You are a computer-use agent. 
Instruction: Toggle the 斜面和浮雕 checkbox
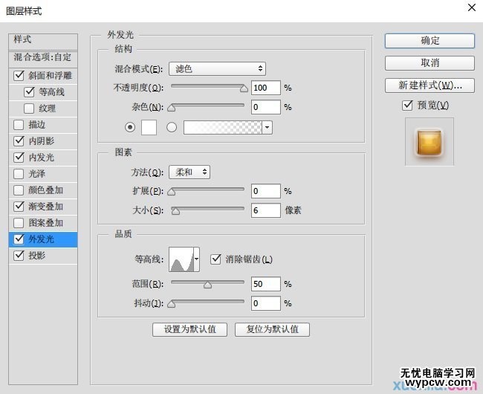pyautogui.click(x=19, y=76)
